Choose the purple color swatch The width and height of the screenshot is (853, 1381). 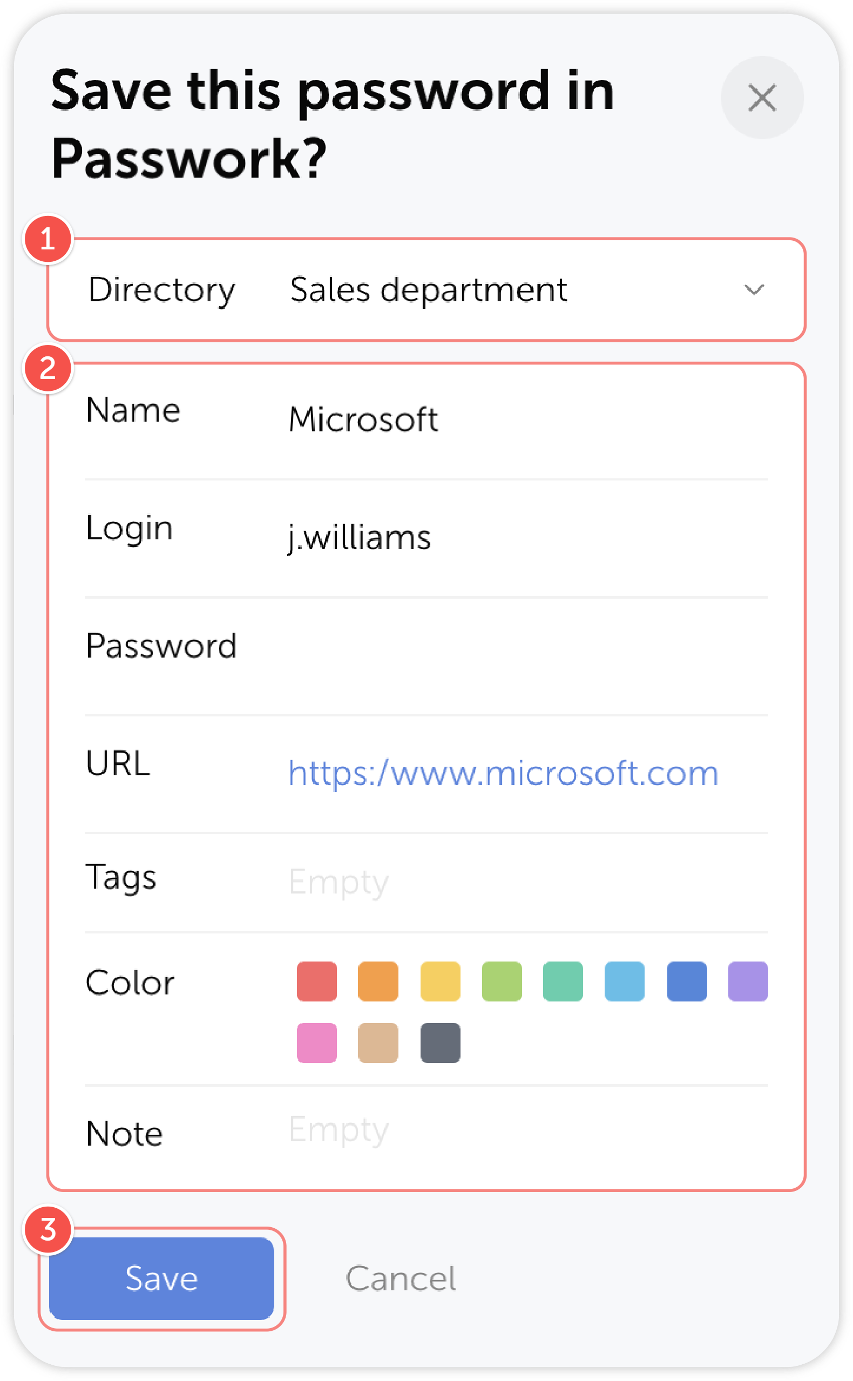tap(748, 981)
